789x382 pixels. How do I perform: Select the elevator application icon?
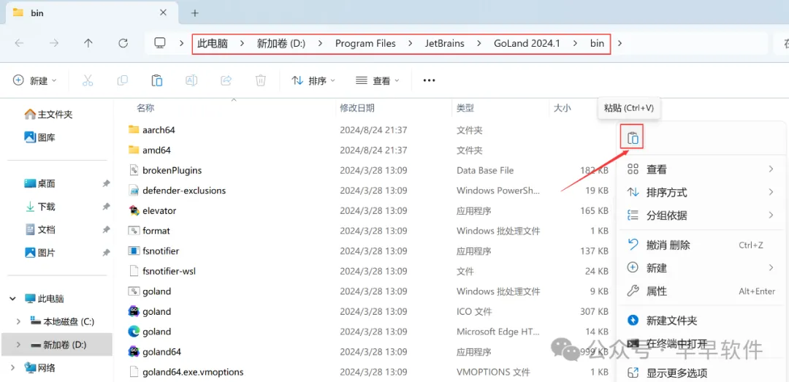point(134,211)
